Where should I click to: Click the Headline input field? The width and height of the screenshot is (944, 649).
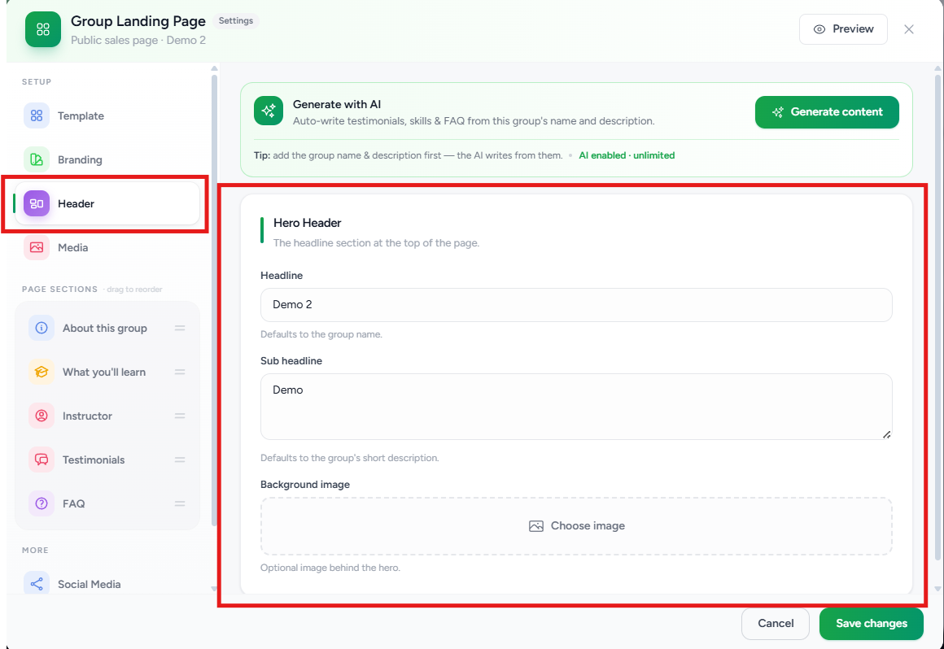(576, 304)
